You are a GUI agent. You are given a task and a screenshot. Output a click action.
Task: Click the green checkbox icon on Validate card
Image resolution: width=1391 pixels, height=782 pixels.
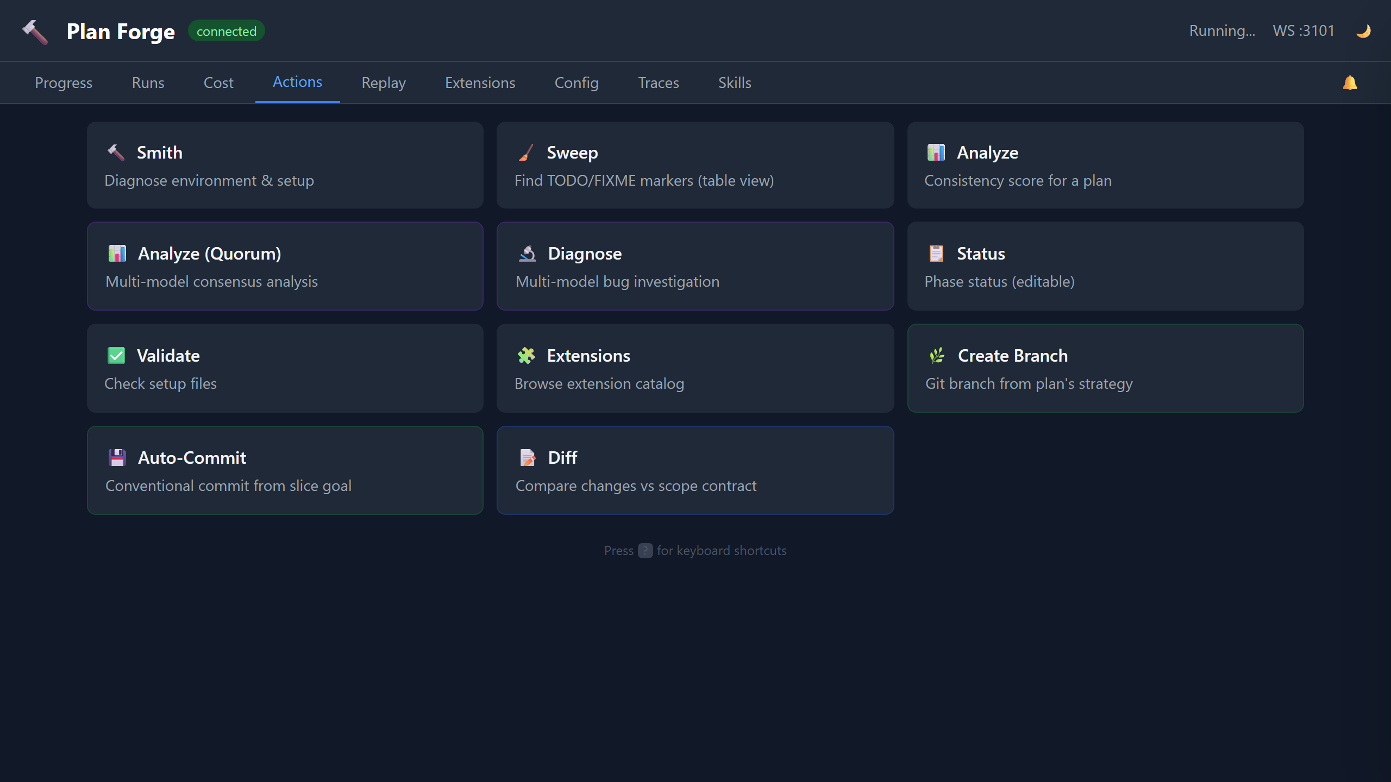click(116, 356)
